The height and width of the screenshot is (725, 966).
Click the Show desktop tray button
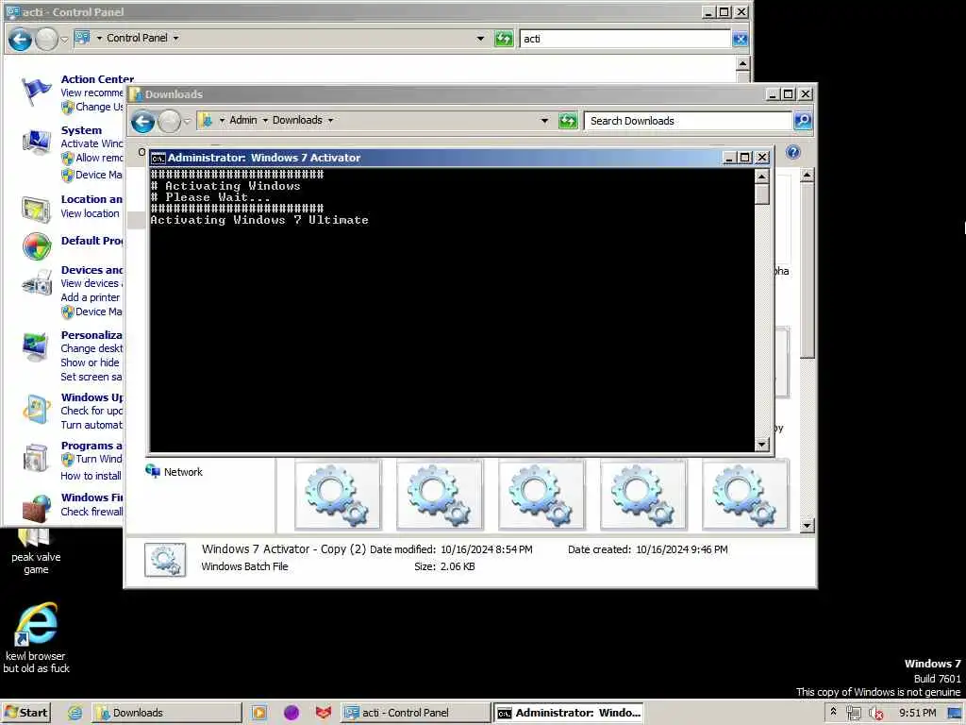click(955, 714)
